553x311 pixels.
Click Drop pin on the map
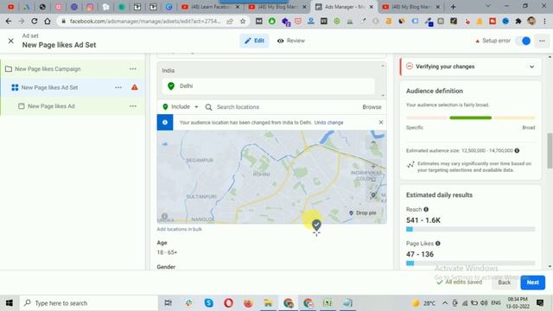pos(363,213)
